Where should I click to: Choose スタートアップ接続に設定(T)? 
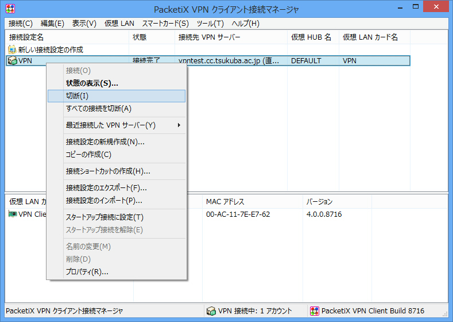(x=117, y=217)
